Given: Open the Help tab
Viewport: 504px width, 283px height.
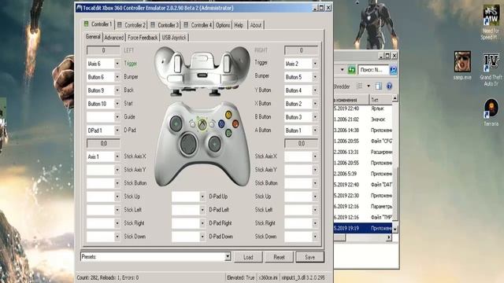Looking at the screenshot, I should coord(239,25).
